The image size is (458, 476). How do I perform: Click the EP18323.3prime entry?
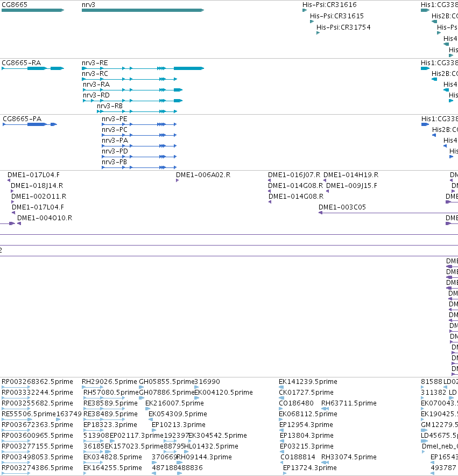pyautogui.click(x=94, y=430)
